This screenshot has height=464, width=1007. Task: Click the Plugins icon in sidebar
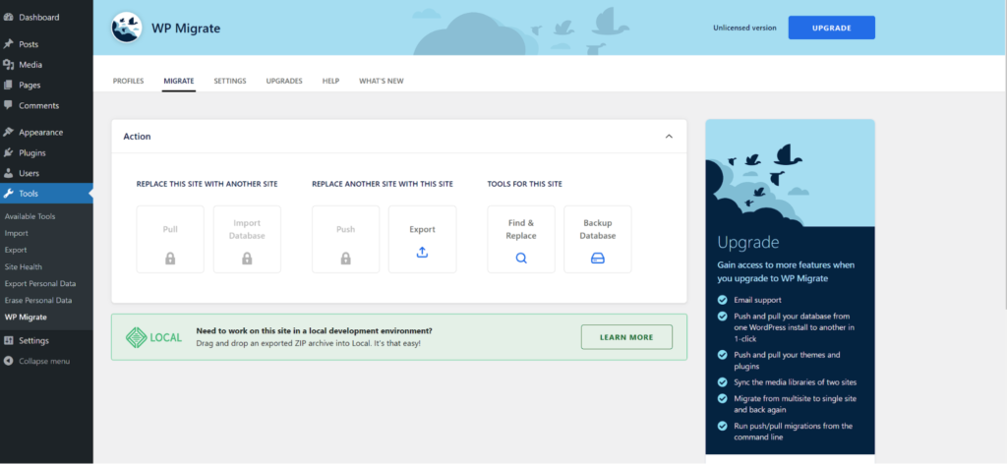9,152
